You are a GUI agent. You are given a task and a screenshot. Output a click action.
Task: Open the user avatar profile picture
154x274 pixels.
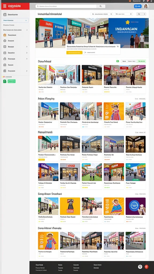[146, 6]
